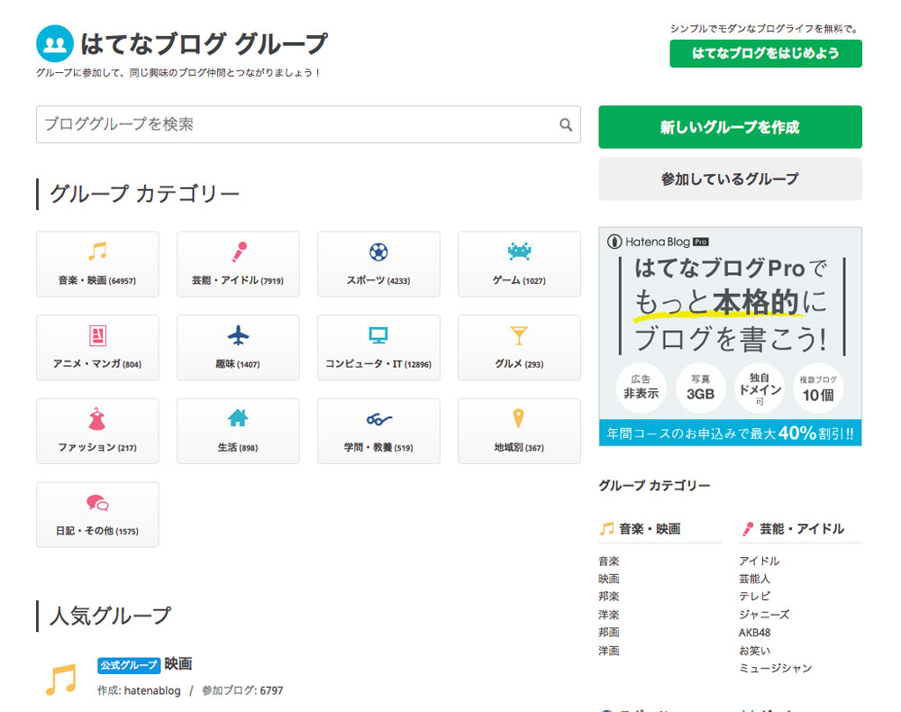Click the 音楽・映画 (64957) label

[97, 280]
